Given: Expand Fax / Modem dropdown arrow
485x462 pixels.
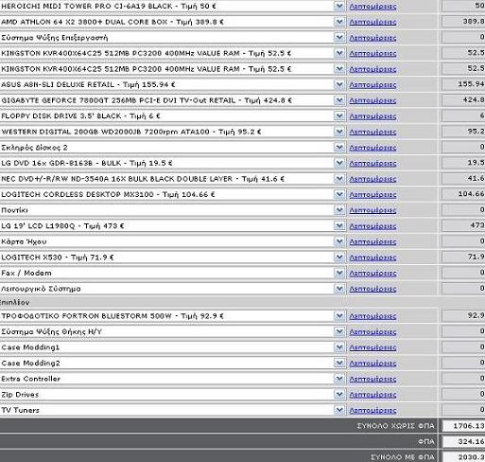Looking at the screenshot, I should [x=339, y=273].
